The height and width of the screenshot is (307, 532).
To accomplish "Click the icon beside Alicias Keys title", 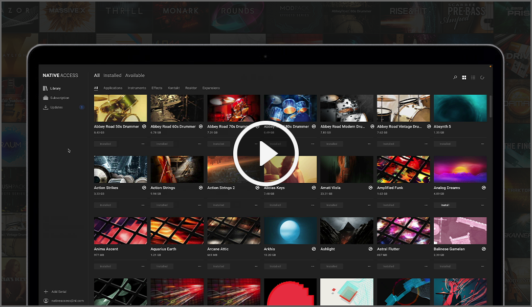I will coord(314,188).
